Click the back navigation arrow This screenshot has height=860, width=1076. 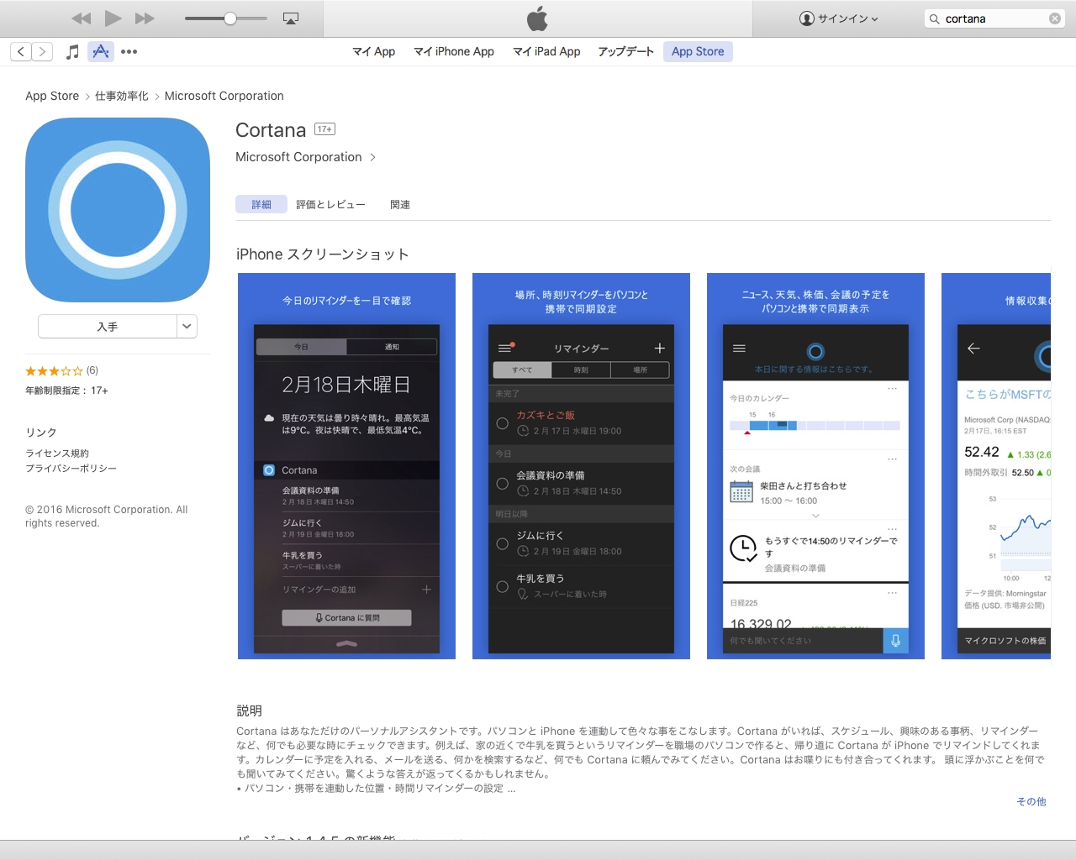pos(20,51)
